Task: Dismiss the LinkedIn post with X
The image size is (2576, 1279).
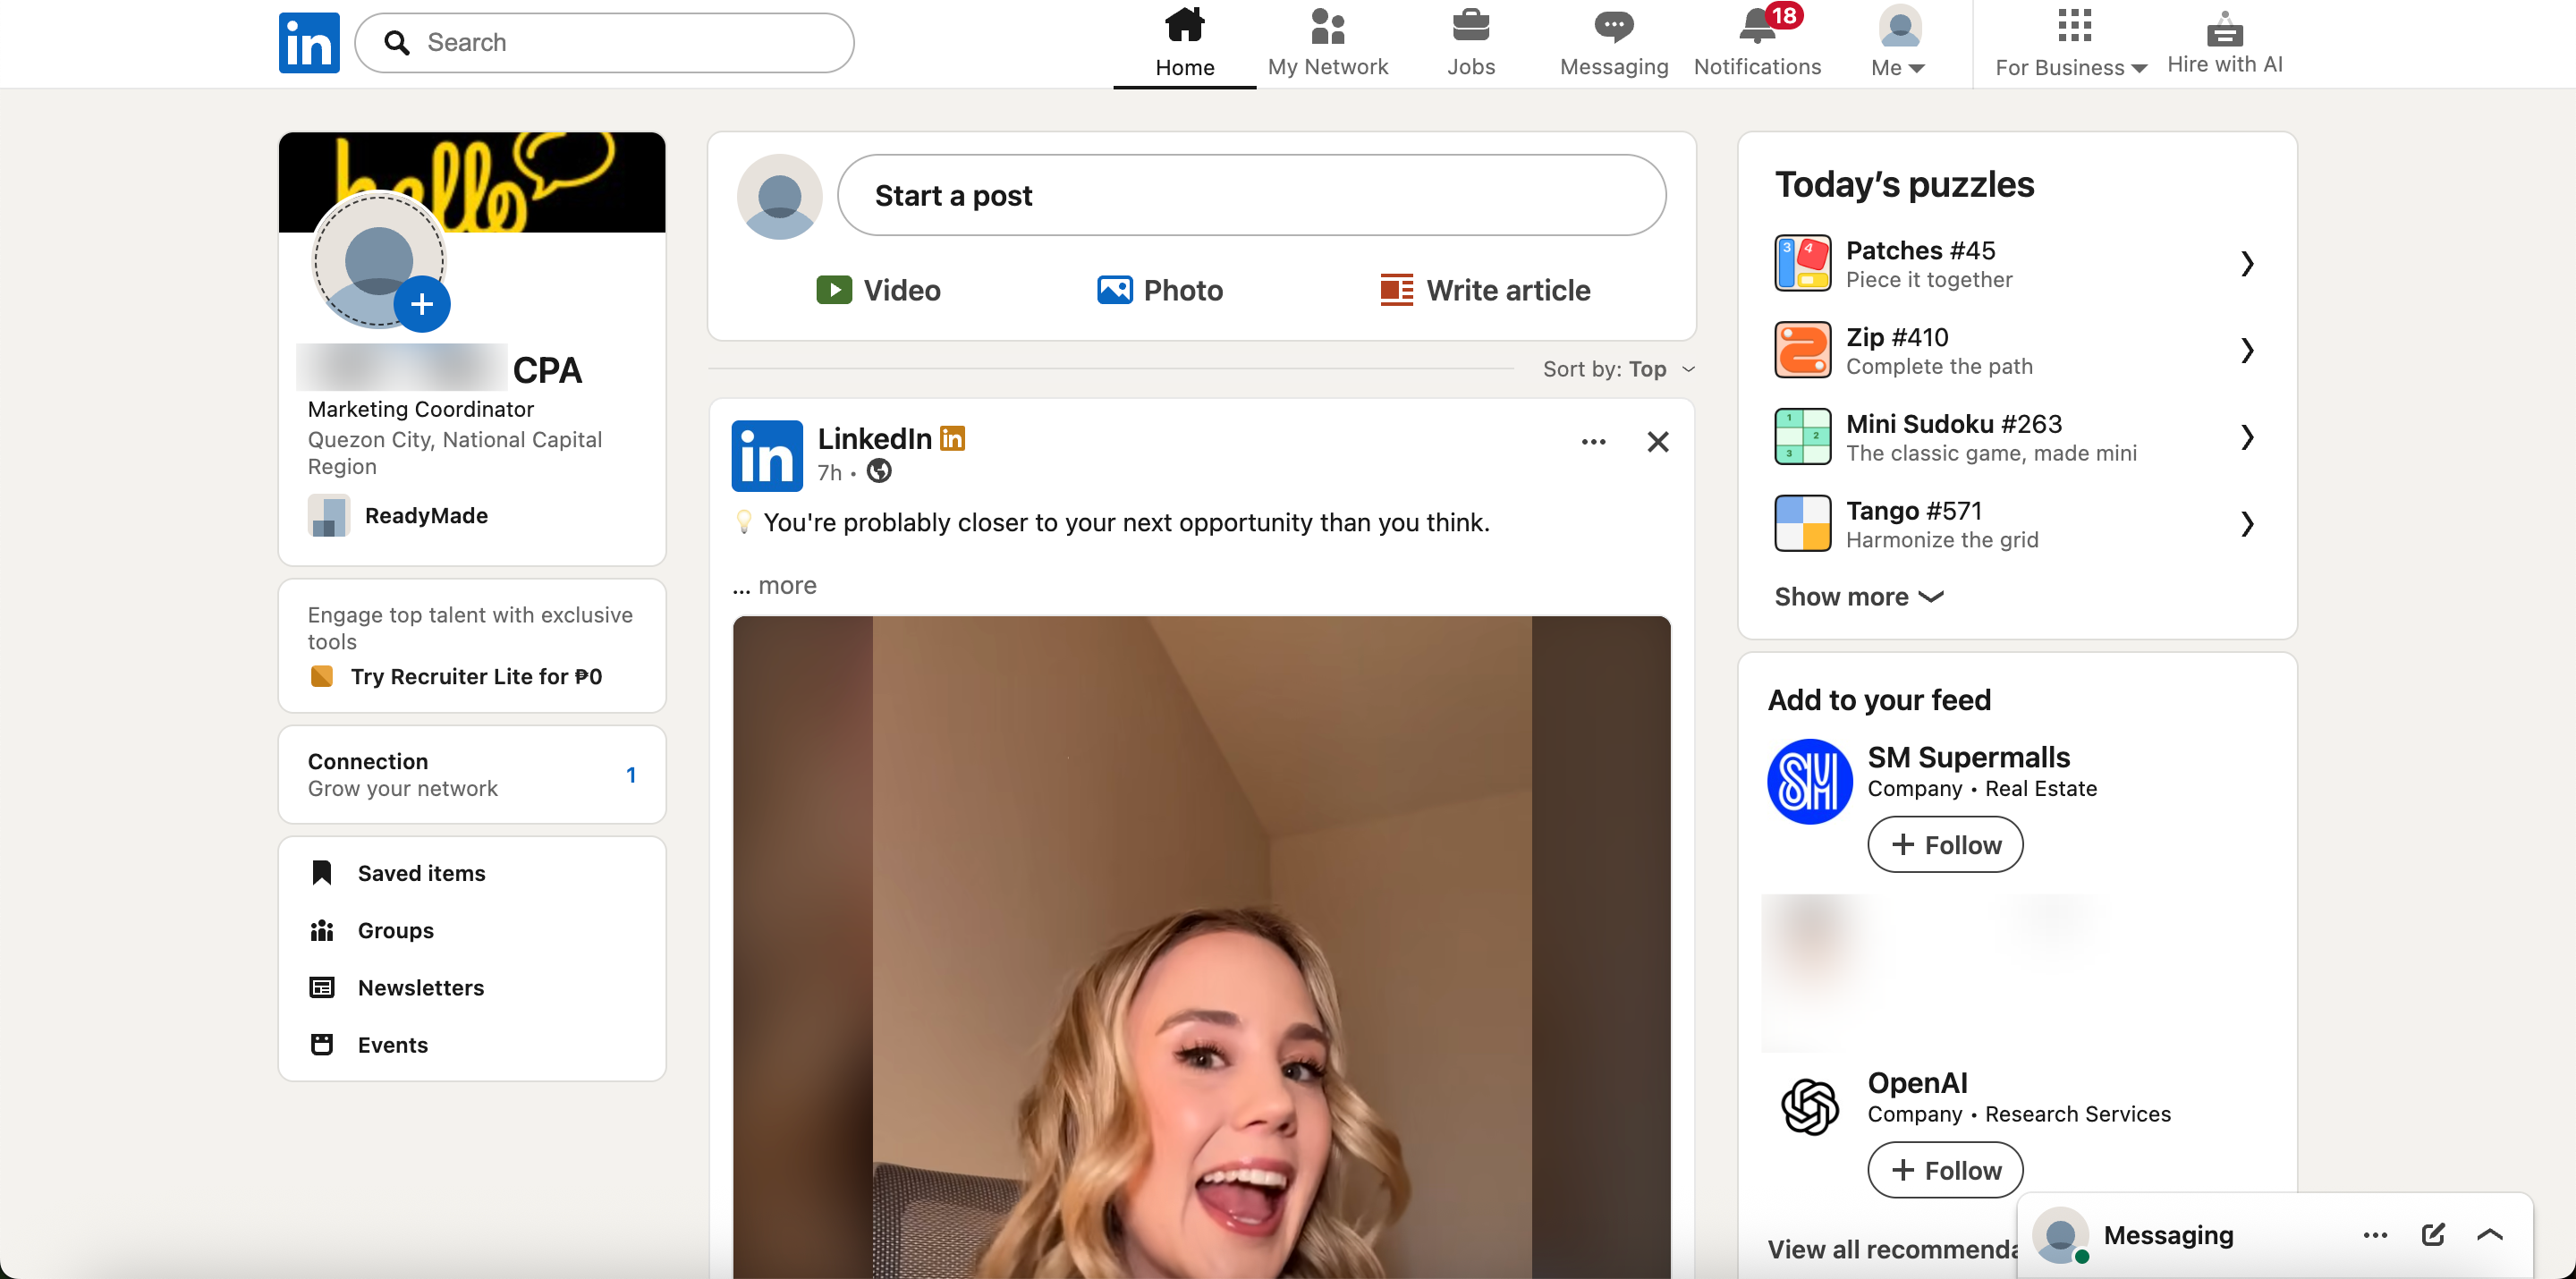Action: tap(1657, 441)
